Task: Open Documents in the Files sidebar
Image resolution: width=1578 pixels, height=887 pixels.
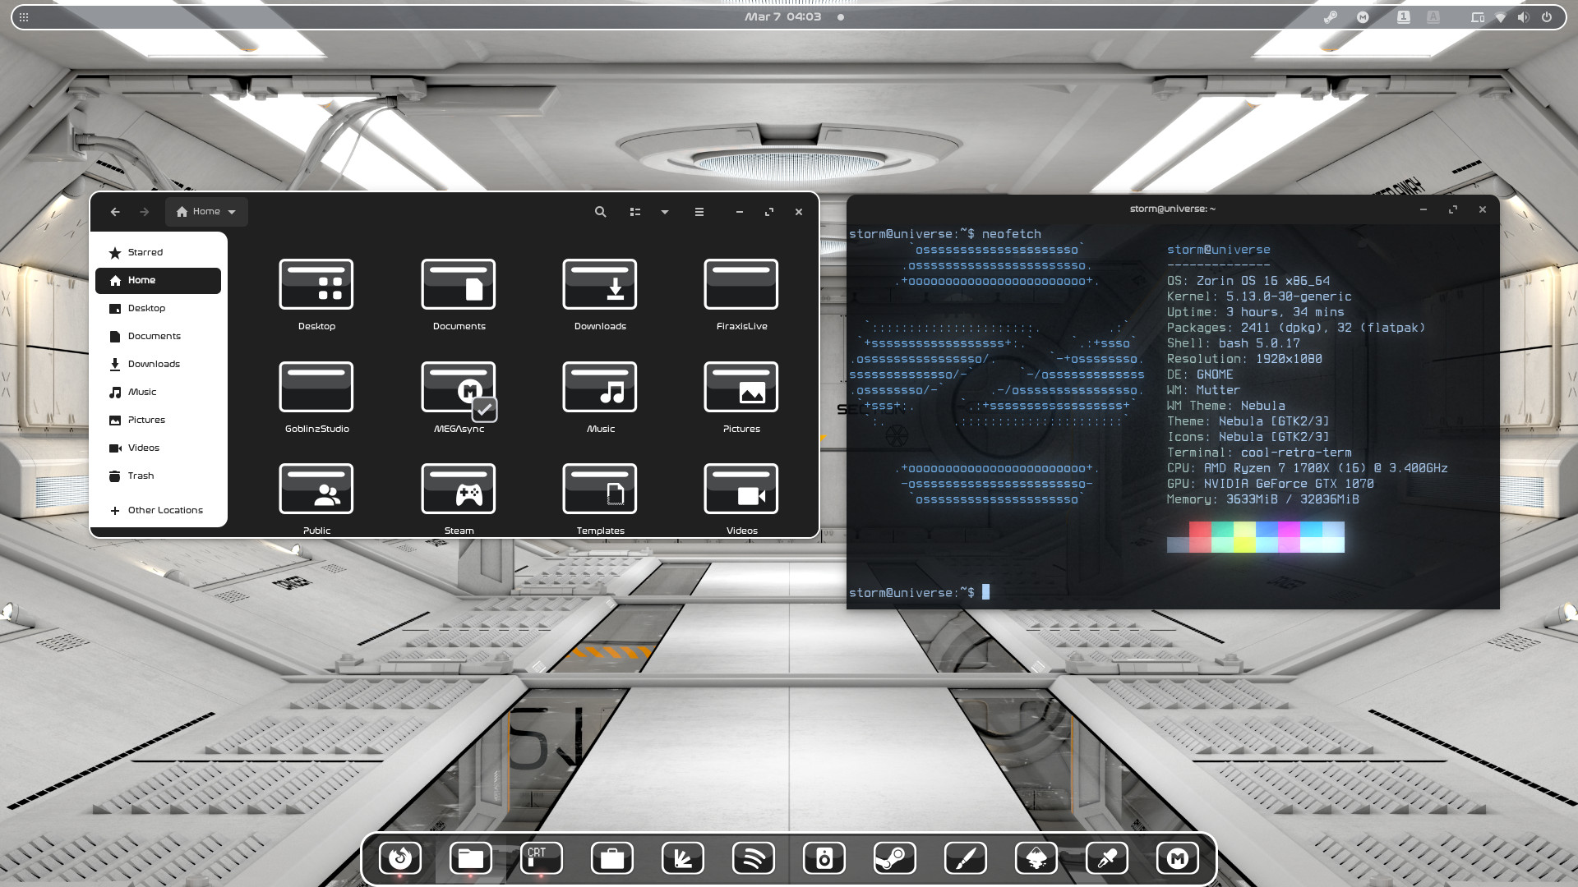Action: (158, 336)
